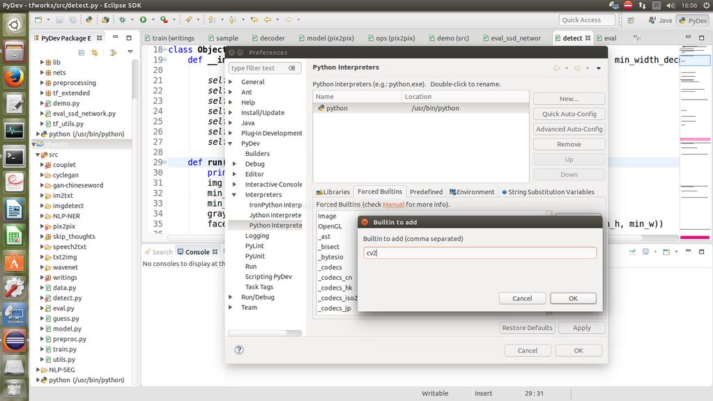Click Preferences page back arrow icon
Viewport: 713px width, 401px height.
click(x=556, y=68)
